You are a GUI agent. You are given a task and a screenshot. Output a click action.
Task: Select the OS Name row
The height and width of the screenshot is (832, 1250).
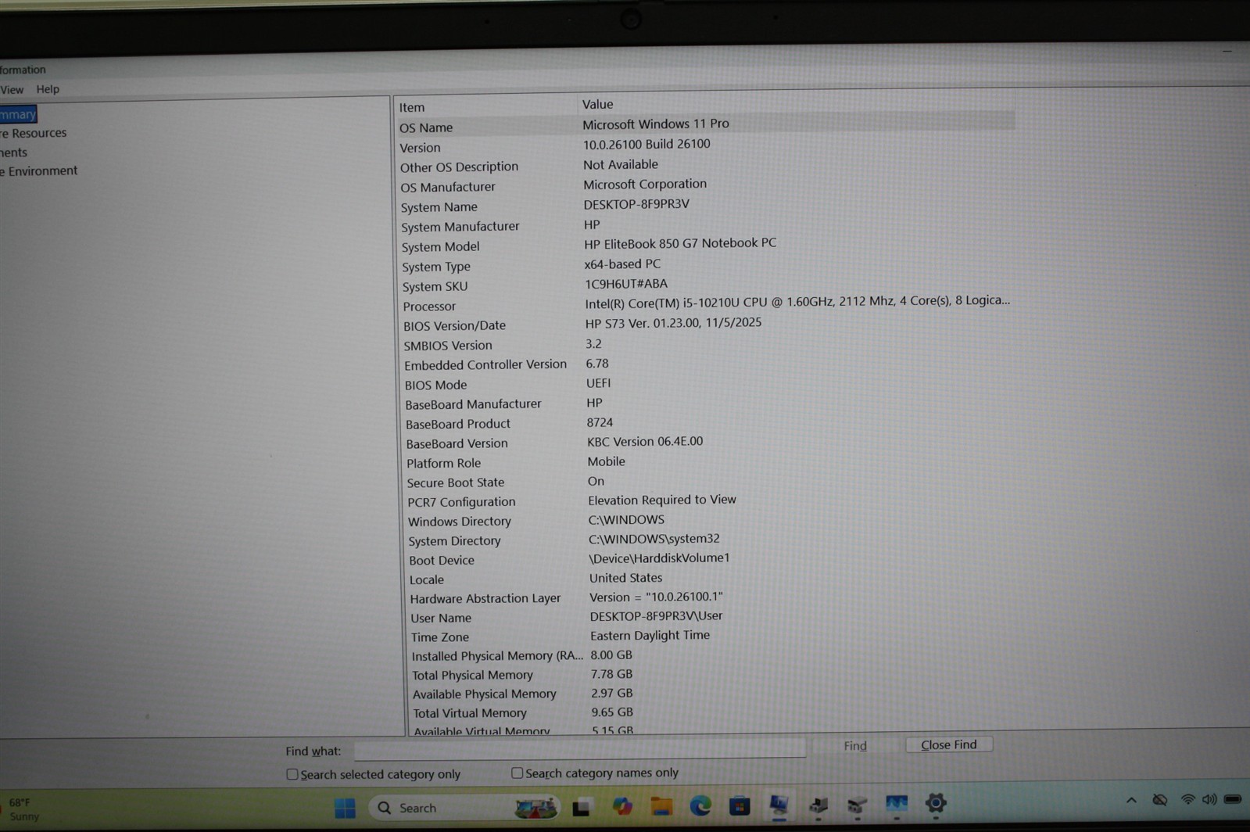[x=706, y=125]
